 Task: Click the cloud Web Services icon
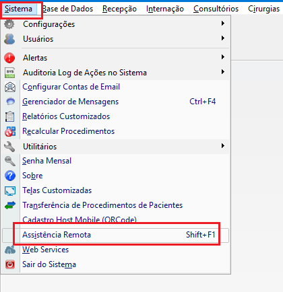[x=10, y=250]
